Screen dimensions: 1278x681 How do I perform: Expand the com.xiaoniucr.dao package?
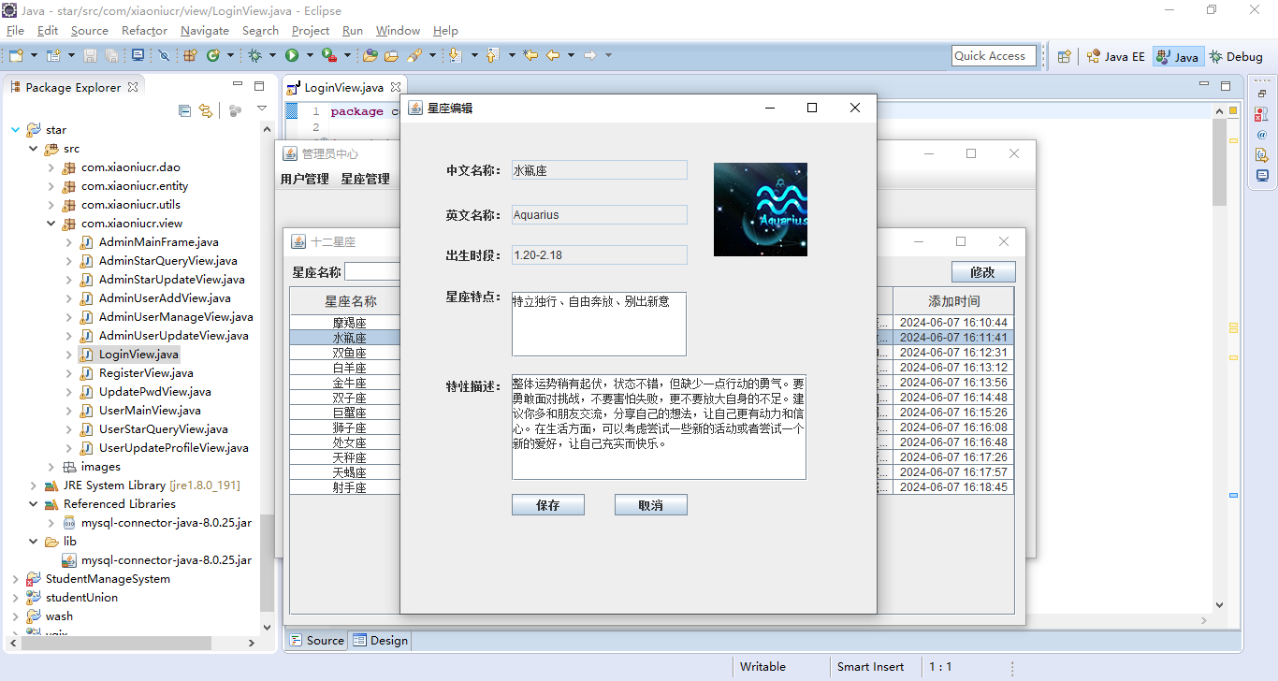point(51,167)
